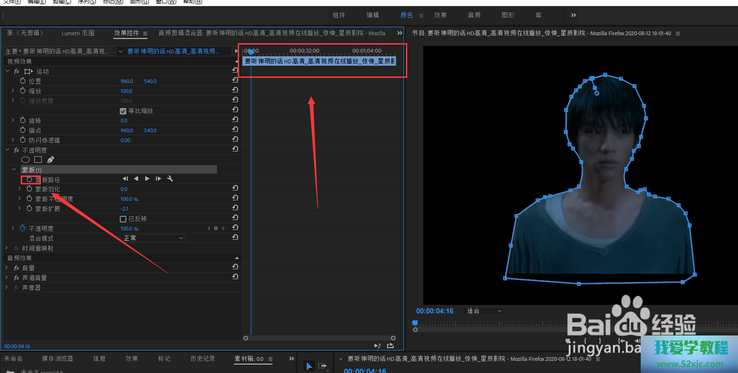Select the pen mask drawing tool
This screenshot has height=373, width=738.
pos(51,160)
